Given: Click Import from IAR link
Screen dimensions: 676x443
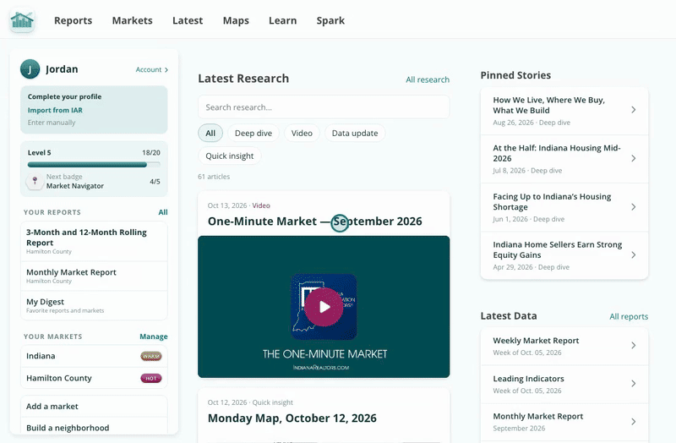Looking at the screenshot, I should pyautogui.click(x=55, y=110).
